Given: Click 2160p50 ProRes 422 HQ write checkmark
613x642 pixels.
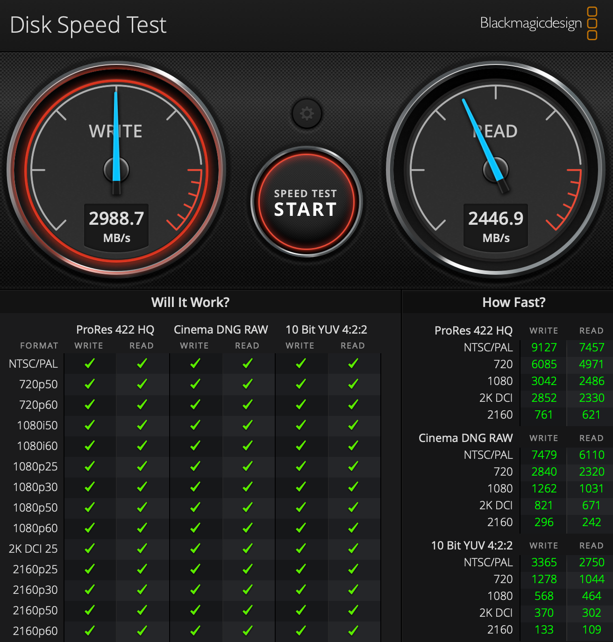Looking at the screenshot, I should coord(90,610).
